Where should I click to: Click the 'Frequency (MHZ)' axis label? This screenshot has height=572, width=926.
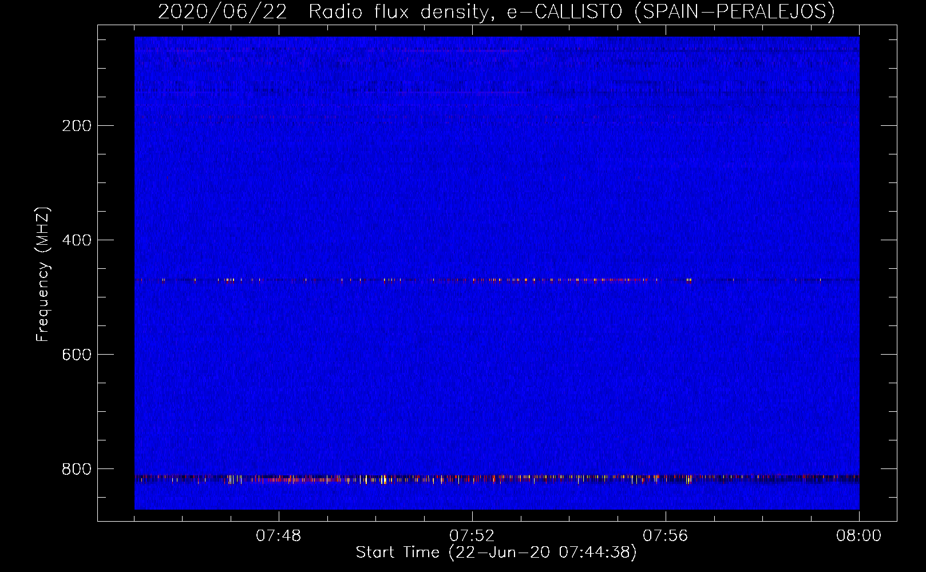point(43,275)
